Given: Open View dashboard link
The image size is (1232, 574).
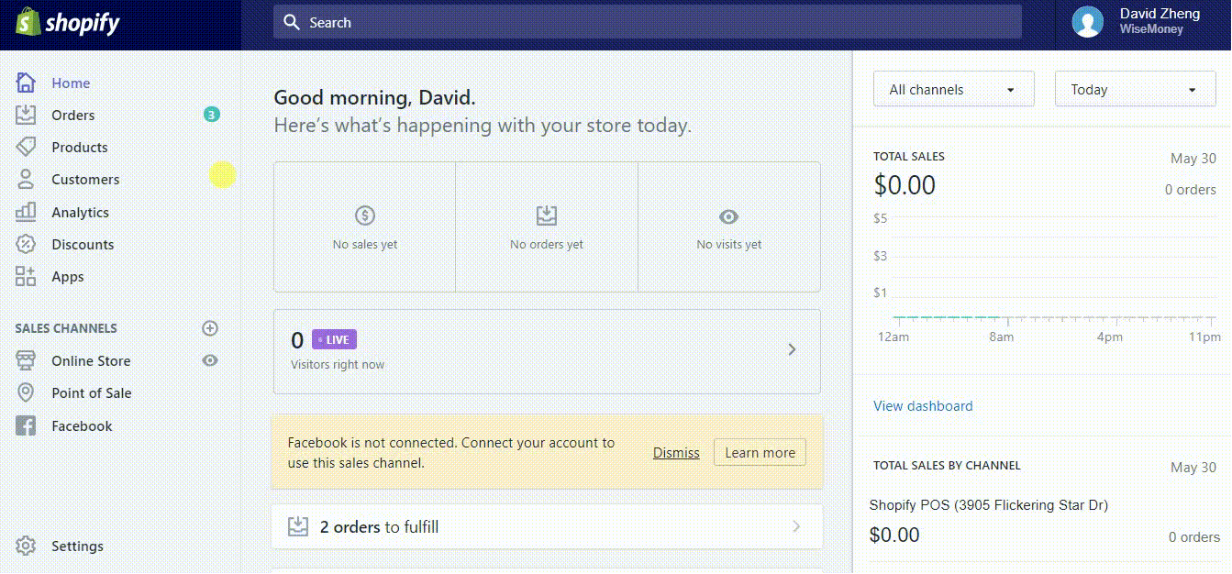Looking at the screenshot, I should (x=923, y=405).
